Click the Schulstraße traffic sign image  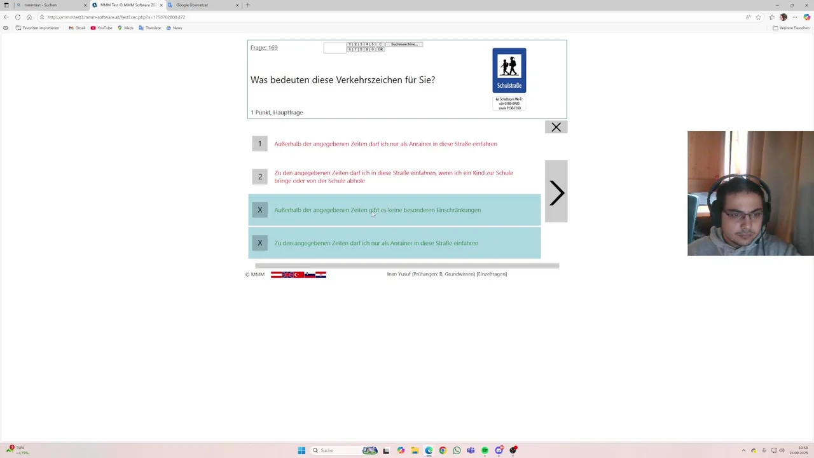(509, 70)
